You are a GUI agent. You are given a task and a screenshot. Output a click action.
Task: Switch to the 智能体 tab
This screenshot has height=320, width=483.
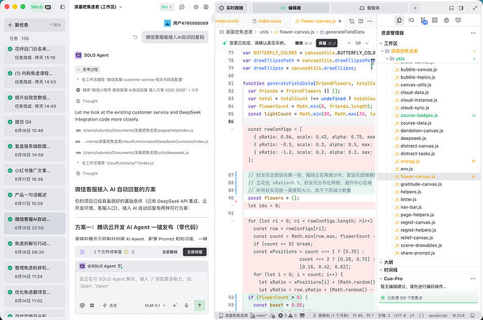[x=370, y=8]
